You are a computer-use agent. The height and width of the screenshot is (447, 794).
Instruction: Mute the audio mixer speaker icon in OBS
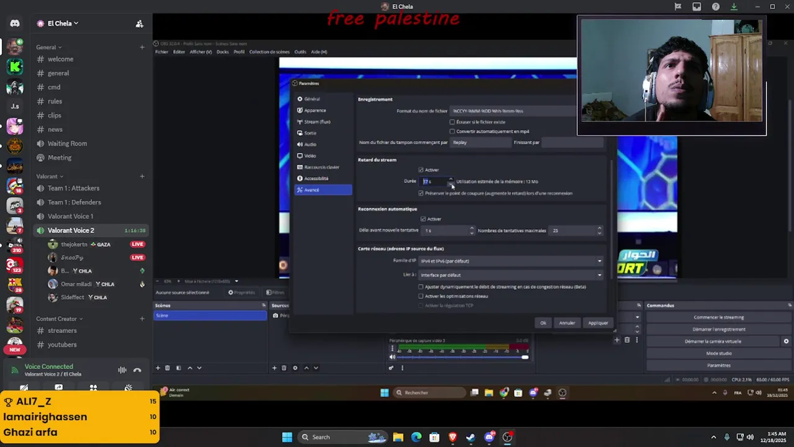point(392,357)
